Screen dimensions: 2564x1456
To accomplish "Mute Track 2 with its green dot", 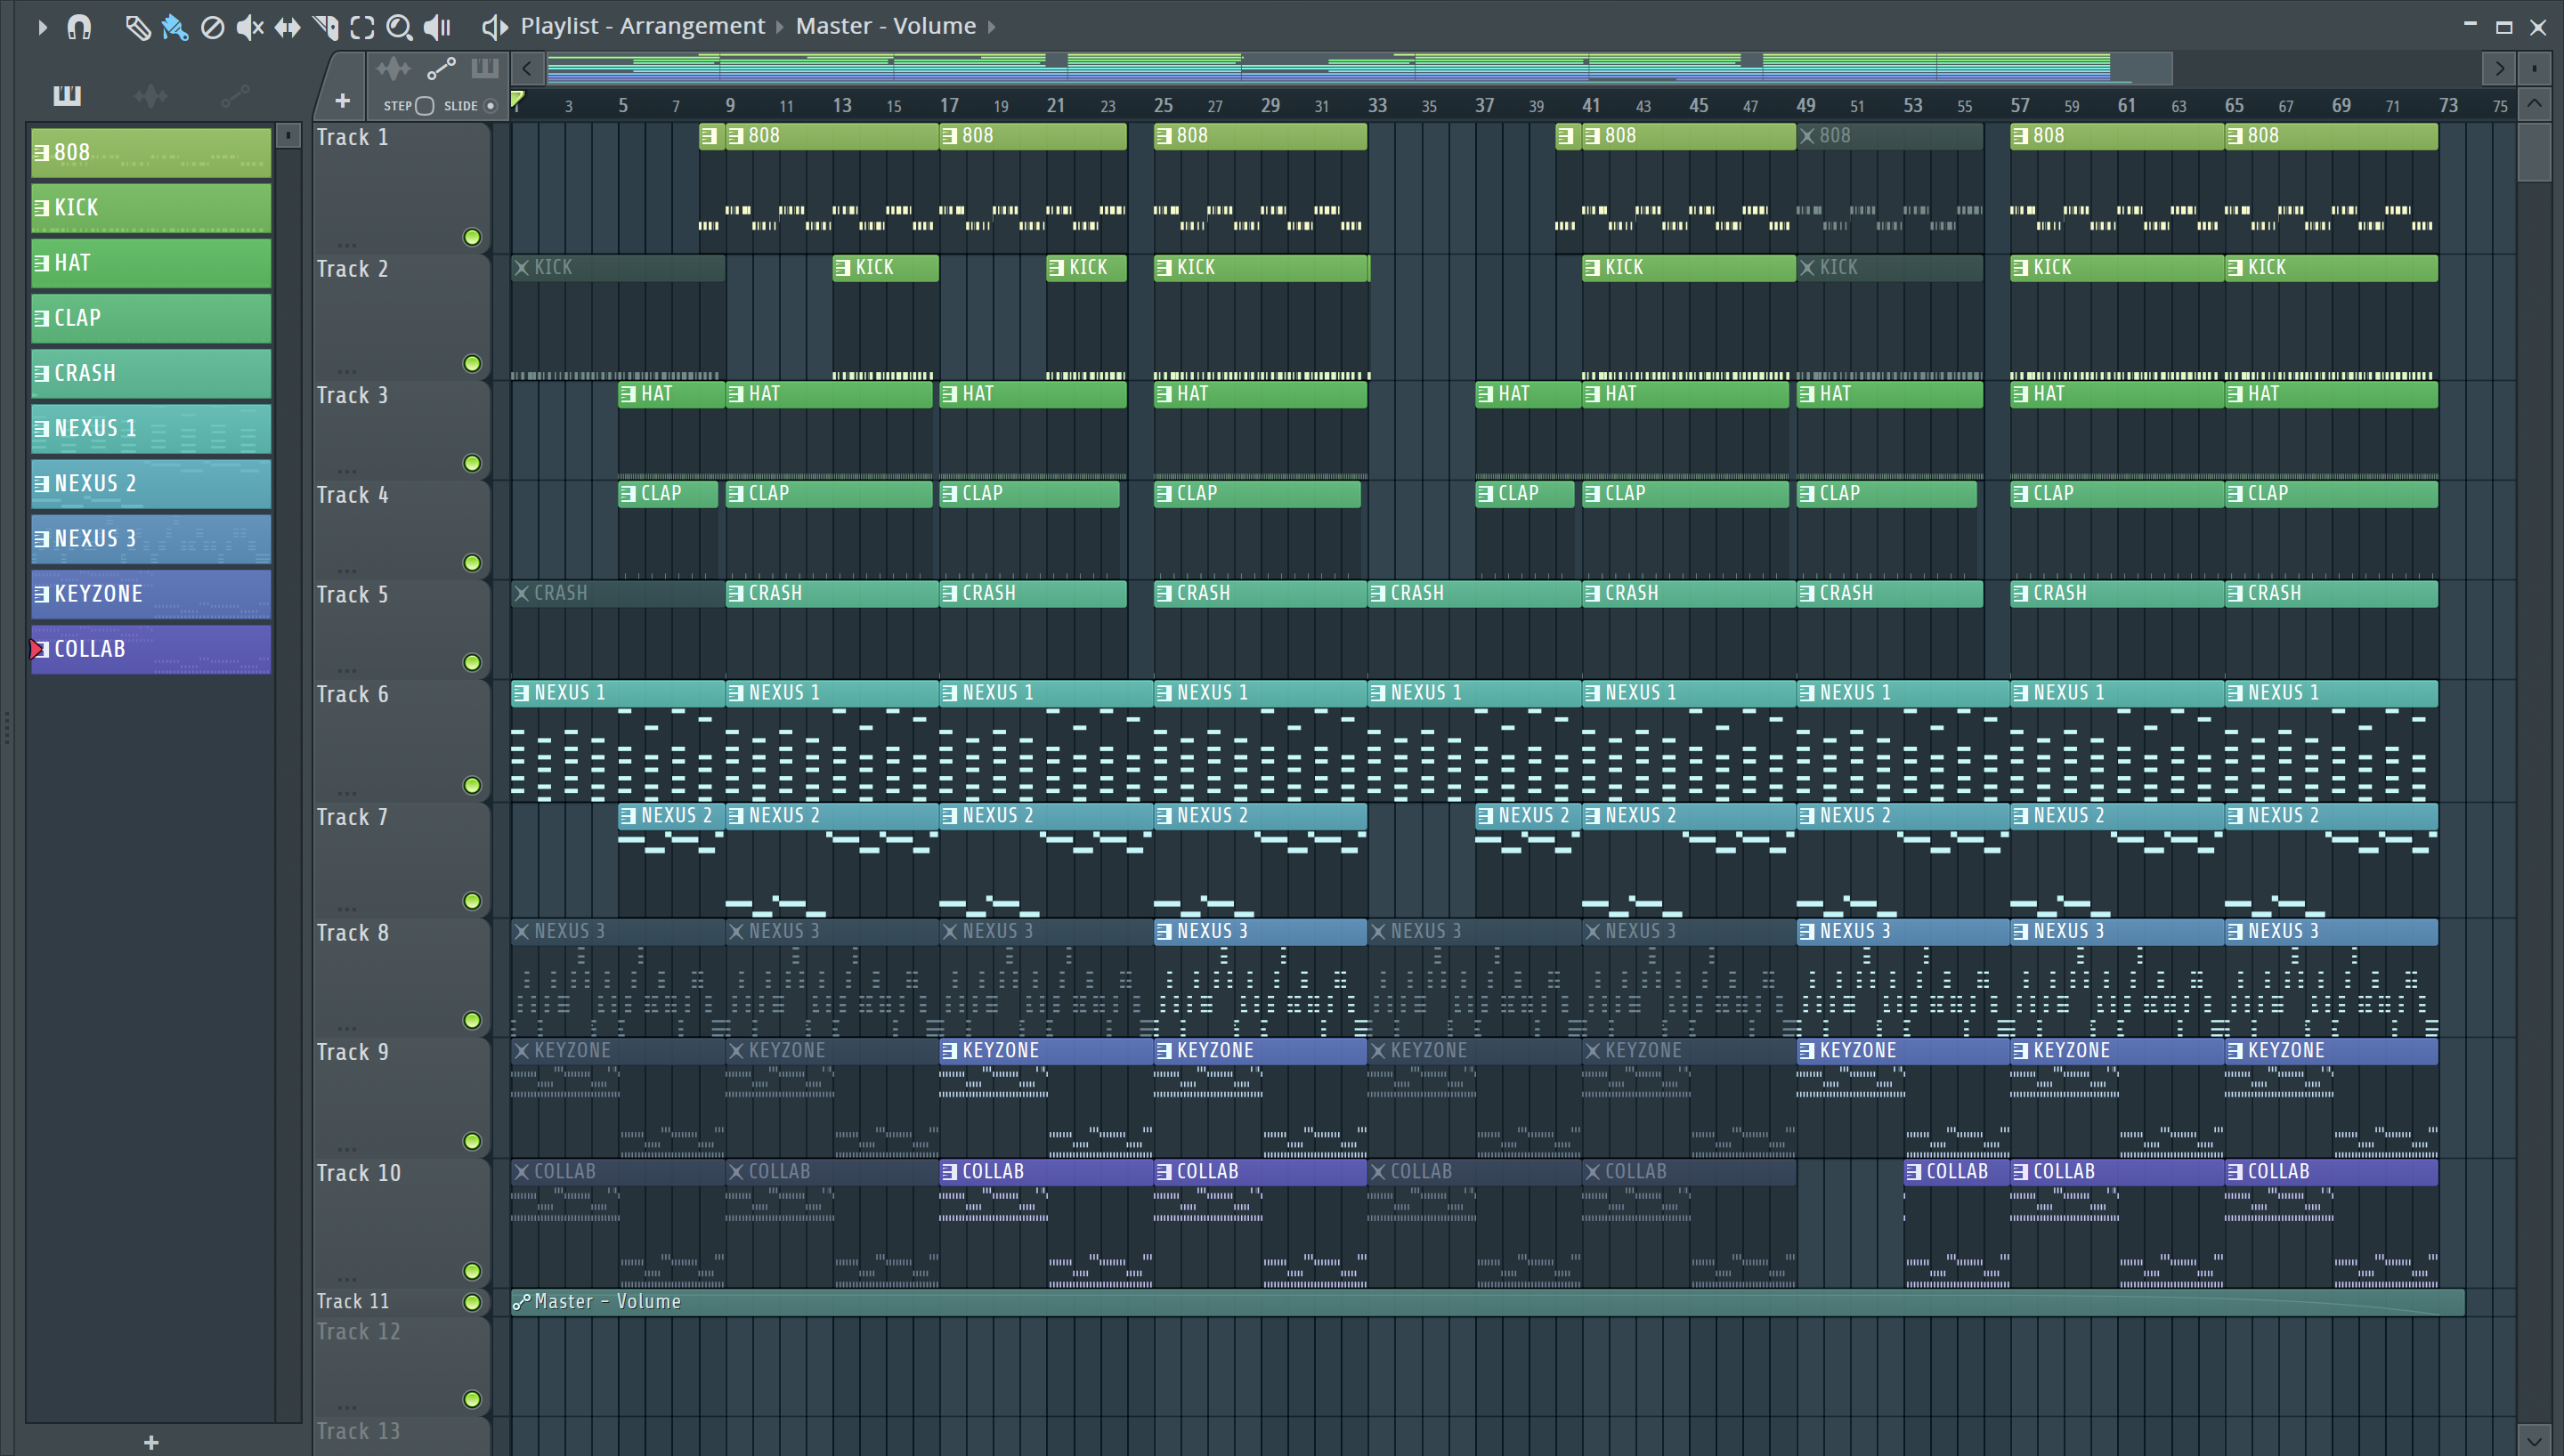I will tap(472, 364).
